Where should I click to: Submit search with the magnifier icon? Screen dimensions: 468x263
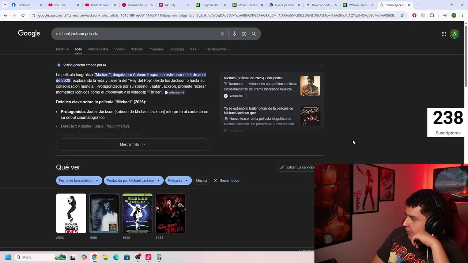pos(254,34)
